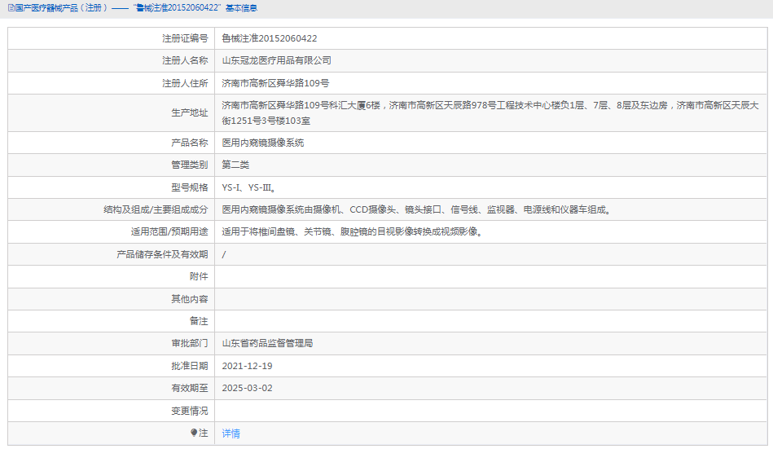Click the 型号规格 label

189,188
